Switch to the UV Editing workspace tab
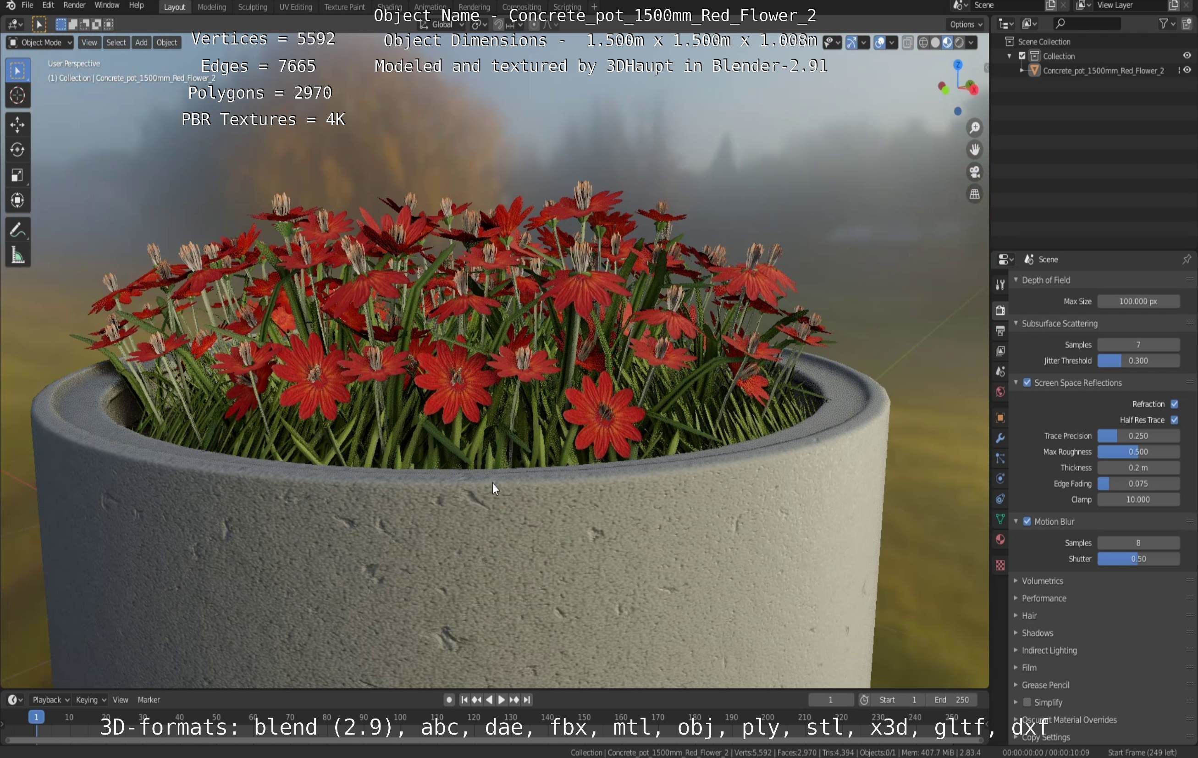This screenshot has width=1198, height=758. [x=296, y=7]
